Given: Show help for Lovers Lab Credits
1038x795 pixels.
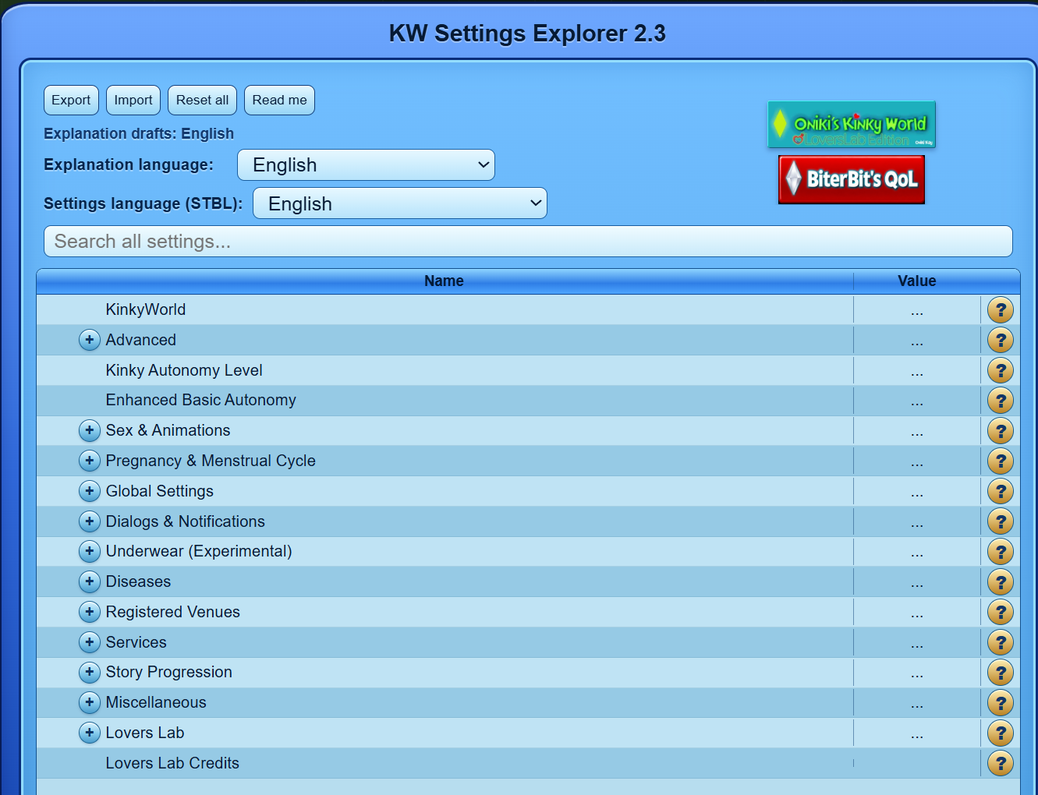Looking at the screenshot, I should point(1000,763).
